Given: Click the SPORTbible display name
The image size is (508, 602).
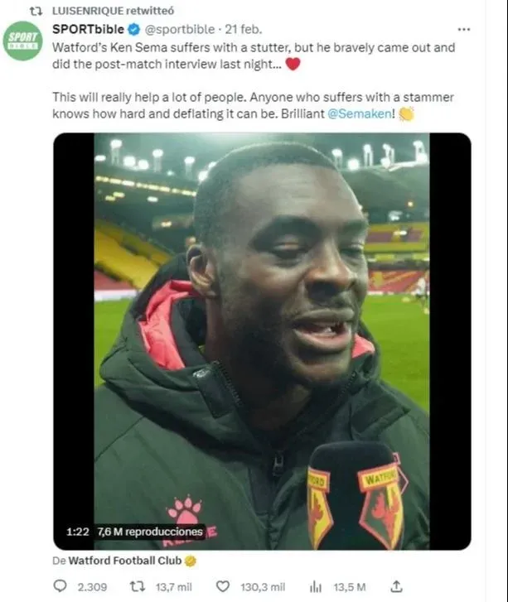Looking at the screenshot, I should click(x=88, y=29).
